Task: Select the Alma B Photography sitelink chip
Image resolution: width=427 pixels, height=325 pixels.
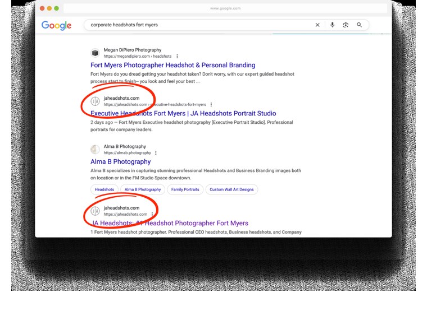Action: (x=143, y=189)
